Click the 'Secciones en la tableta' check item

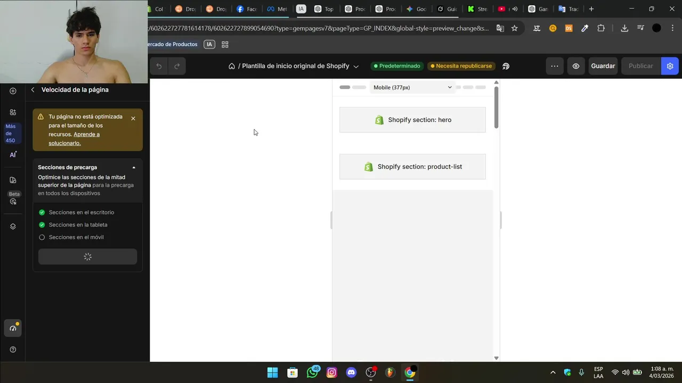click(73, 224)
